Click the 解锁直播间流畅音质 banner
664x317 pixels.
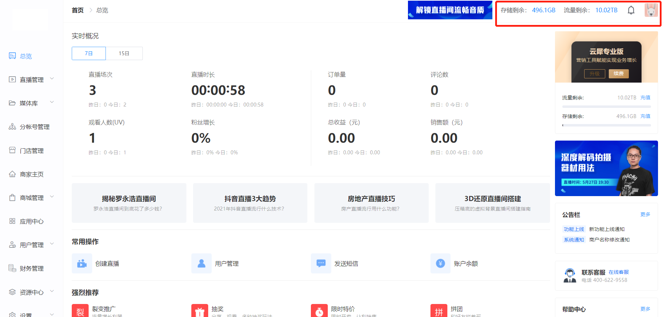450,10
